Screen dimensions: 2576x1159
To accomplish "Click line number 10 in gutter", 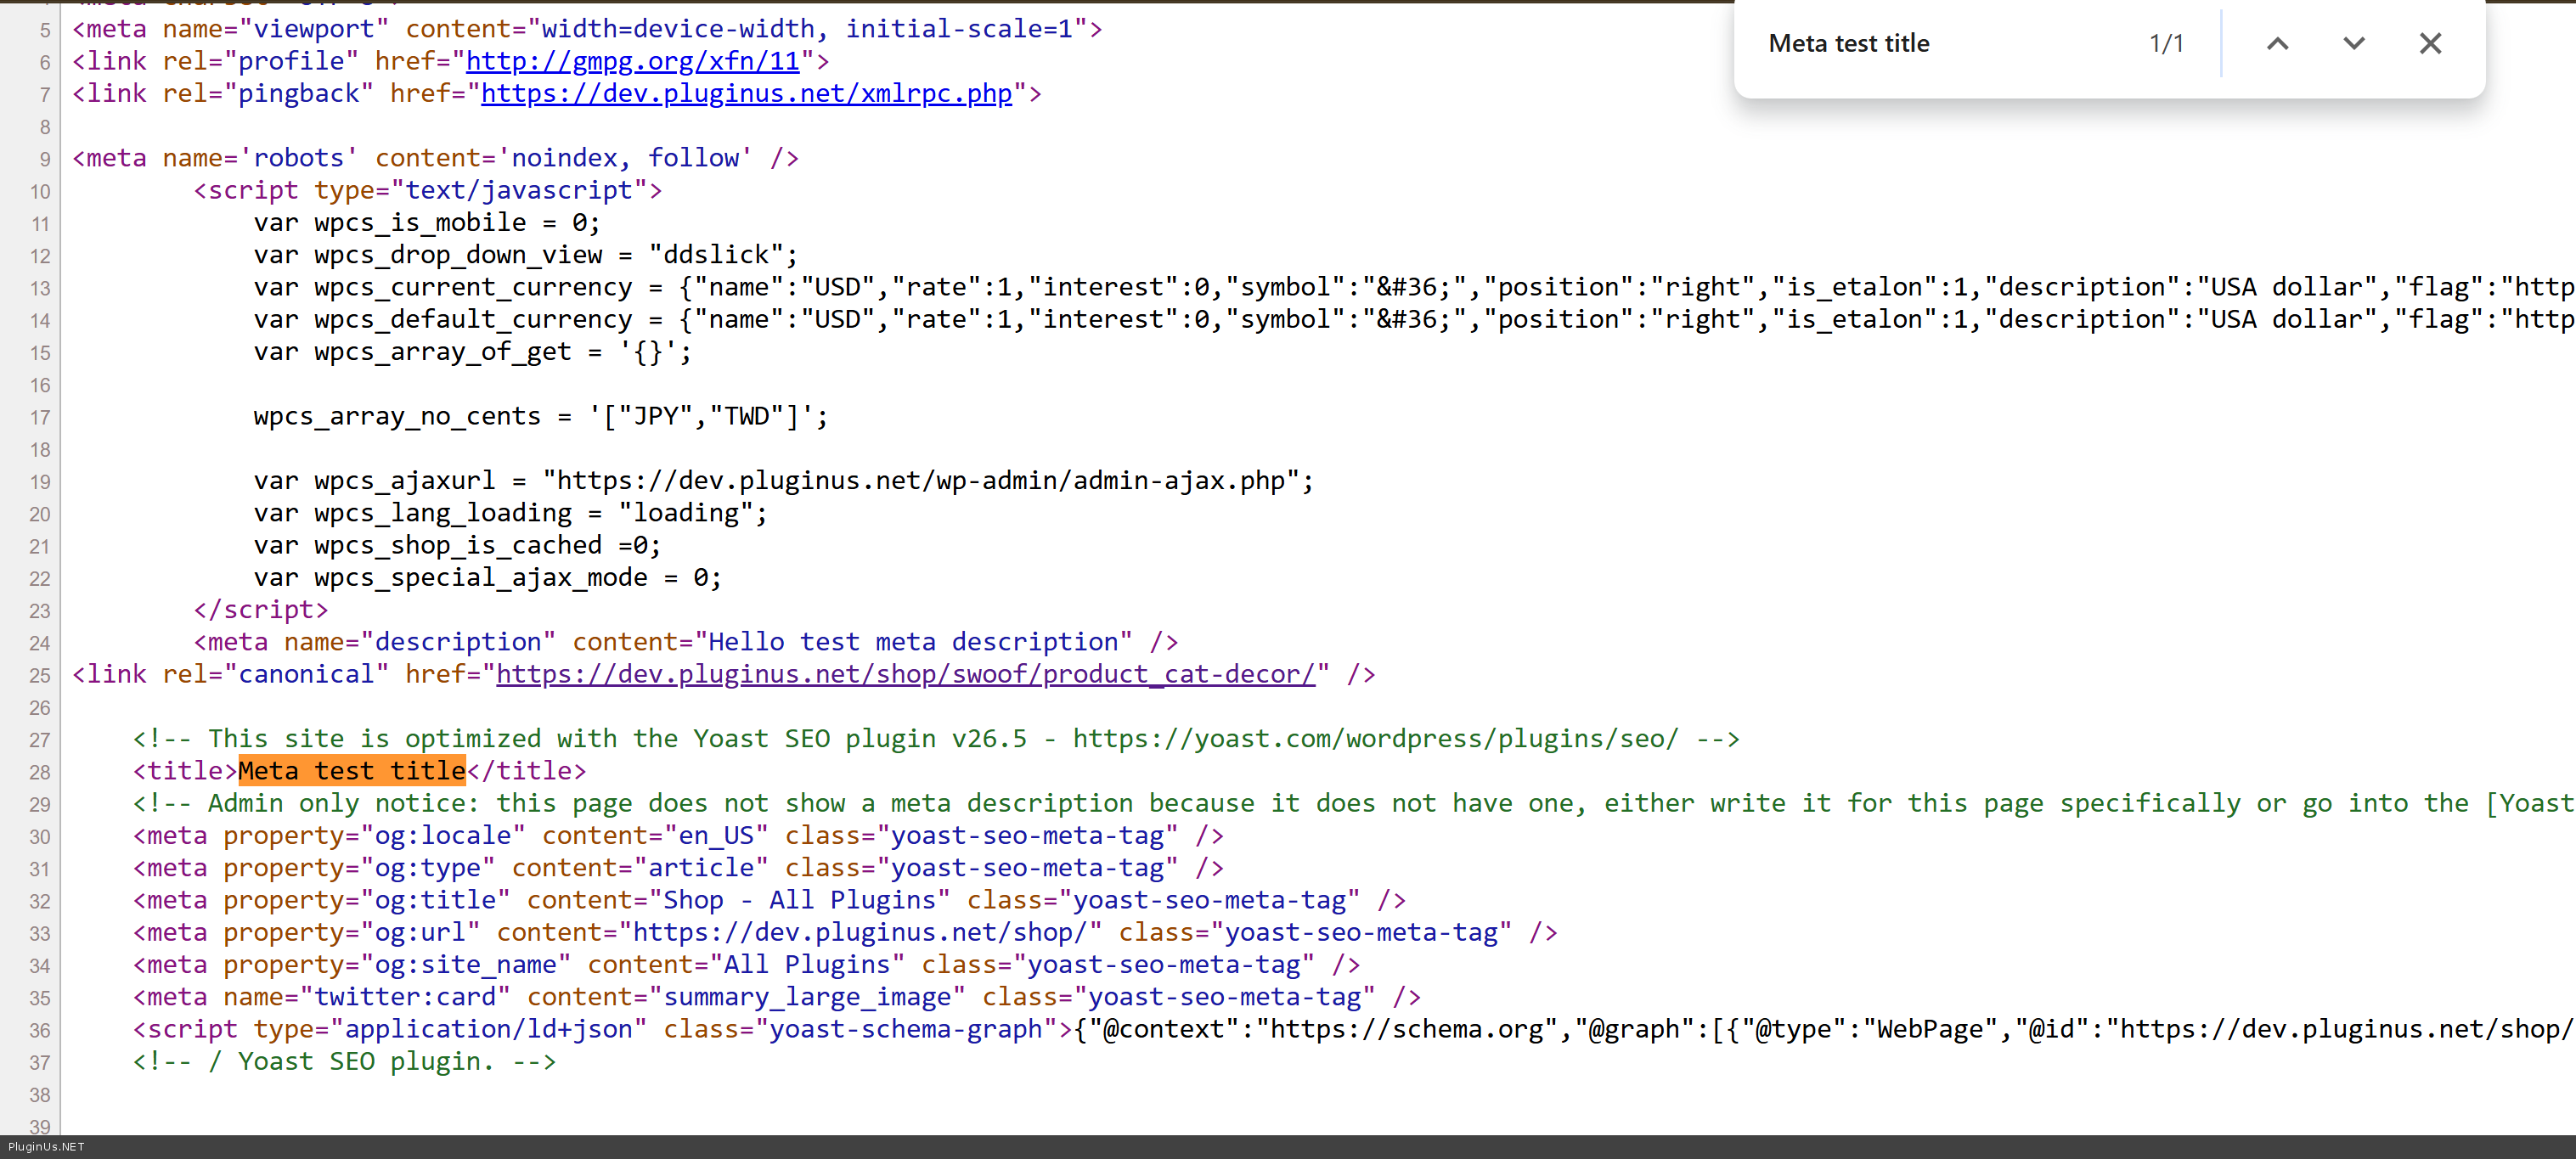I will [39, 192].
